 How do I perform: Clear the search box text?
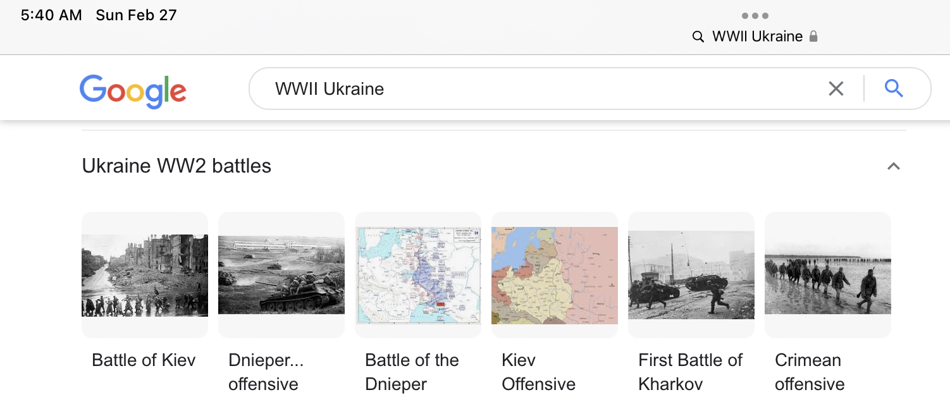[x=836, y=89]
